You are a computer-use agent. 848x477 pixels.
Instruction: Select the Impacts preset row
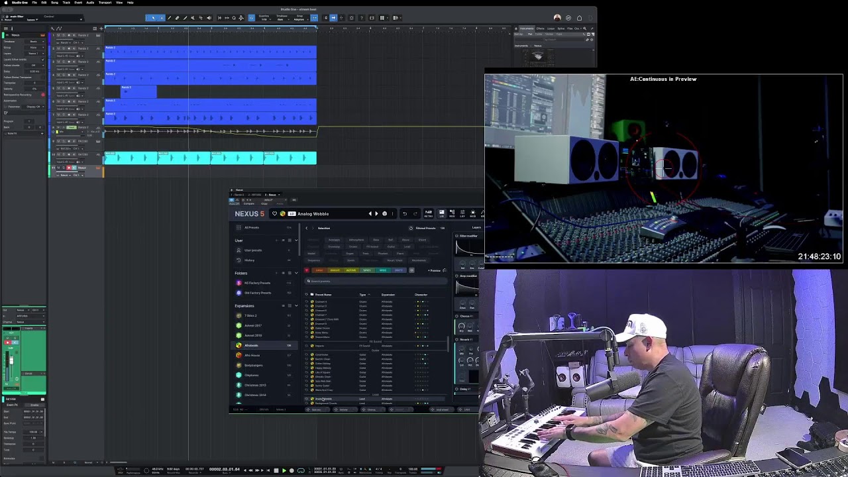[x=375, y=346]
